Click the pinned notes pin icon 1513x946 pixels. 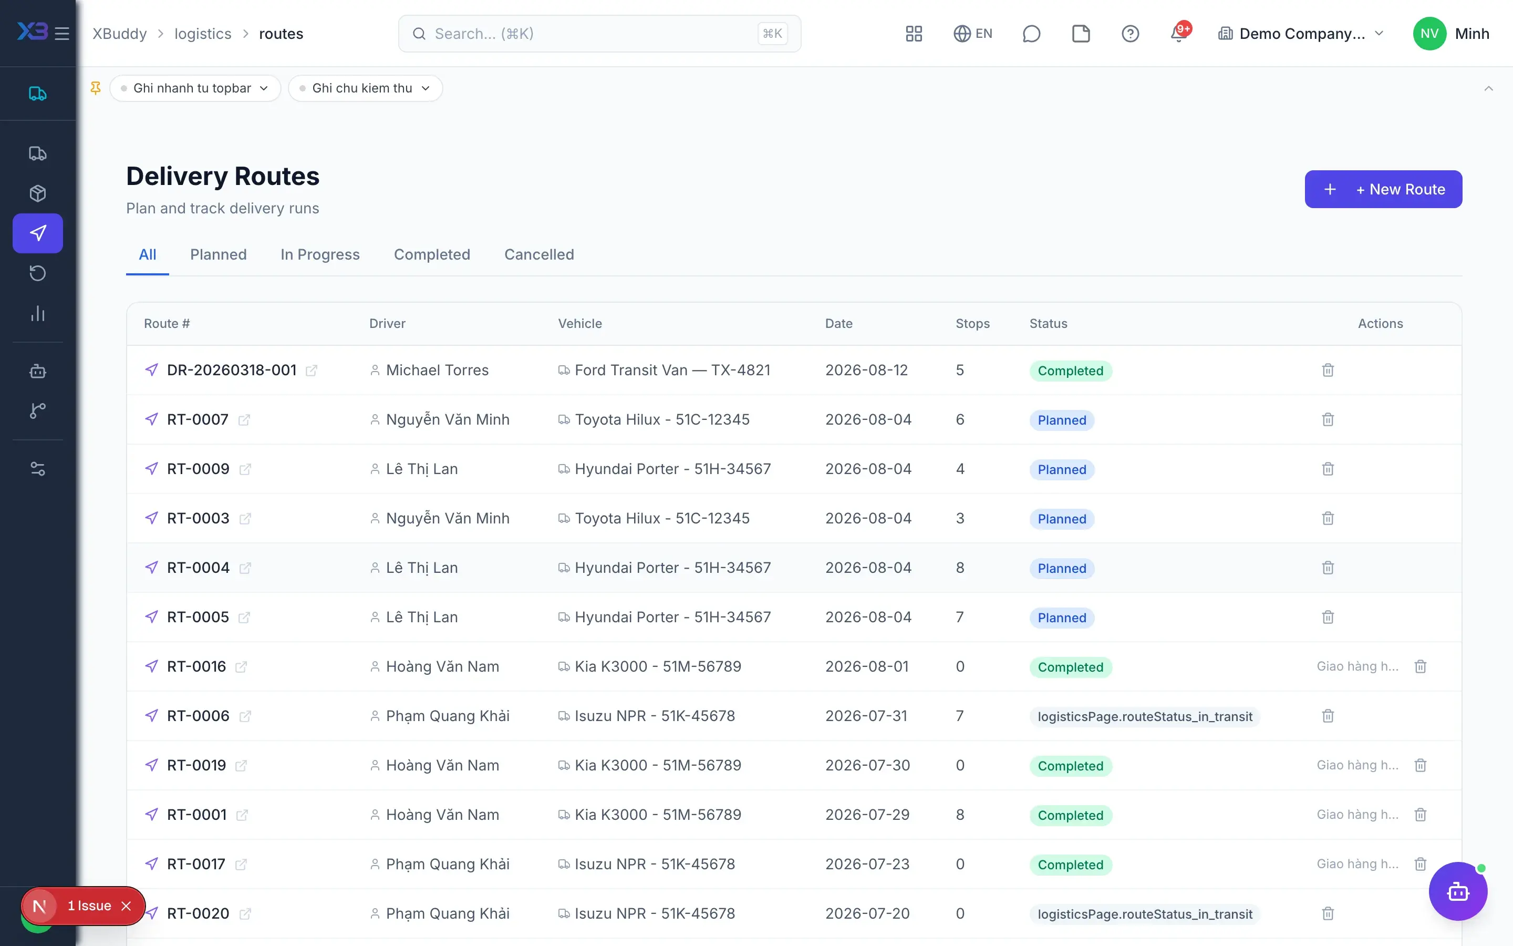96,88
